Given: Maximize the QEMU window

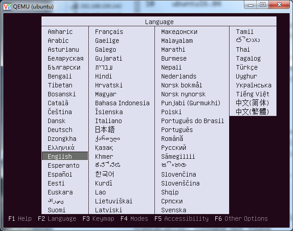Looking at the screenshot, I should [x=263, y=5].
